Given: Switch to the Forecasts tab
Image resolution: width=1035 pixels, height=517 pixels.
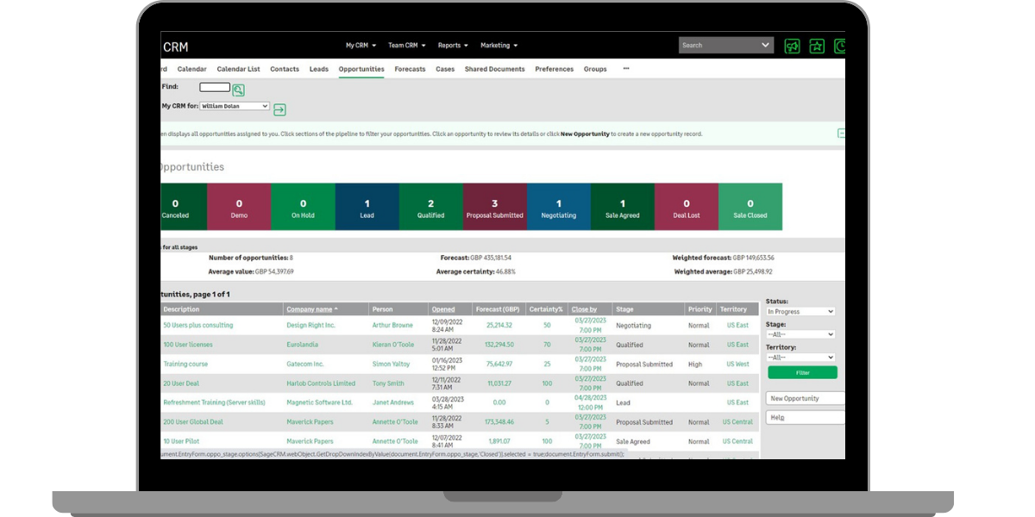Looking at the screenshot, I should click(x=410, y=69).
